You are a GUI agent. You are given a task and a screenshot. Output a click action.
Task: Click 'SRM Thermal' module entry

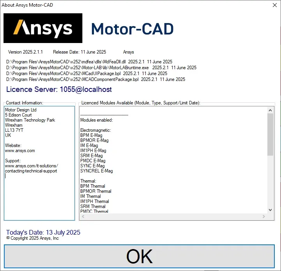click(x=93, y=206)
